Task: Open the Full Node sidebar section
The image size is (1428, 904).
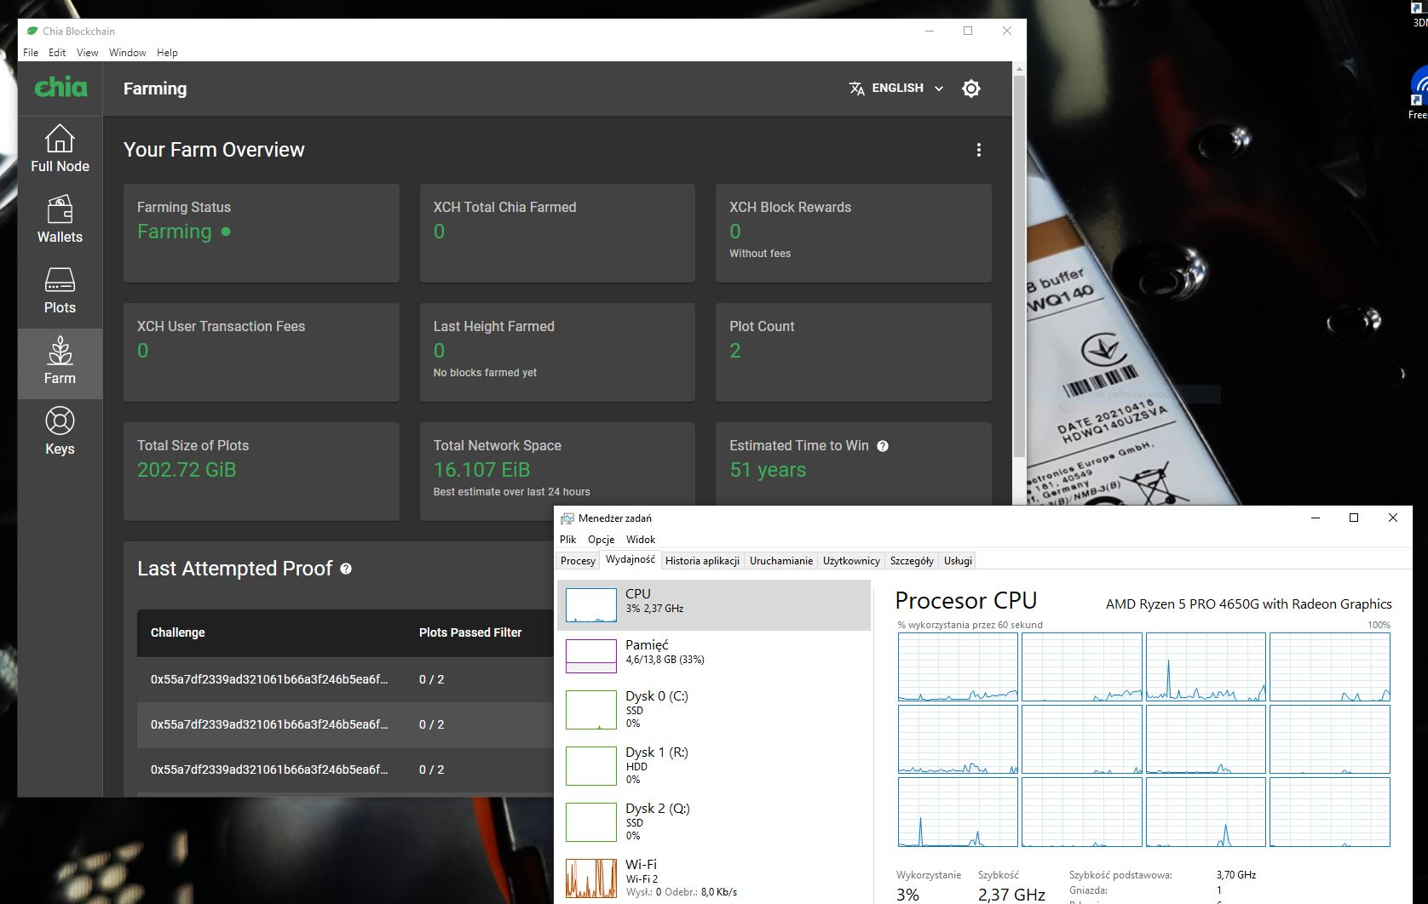Action: tap(60, 149)
